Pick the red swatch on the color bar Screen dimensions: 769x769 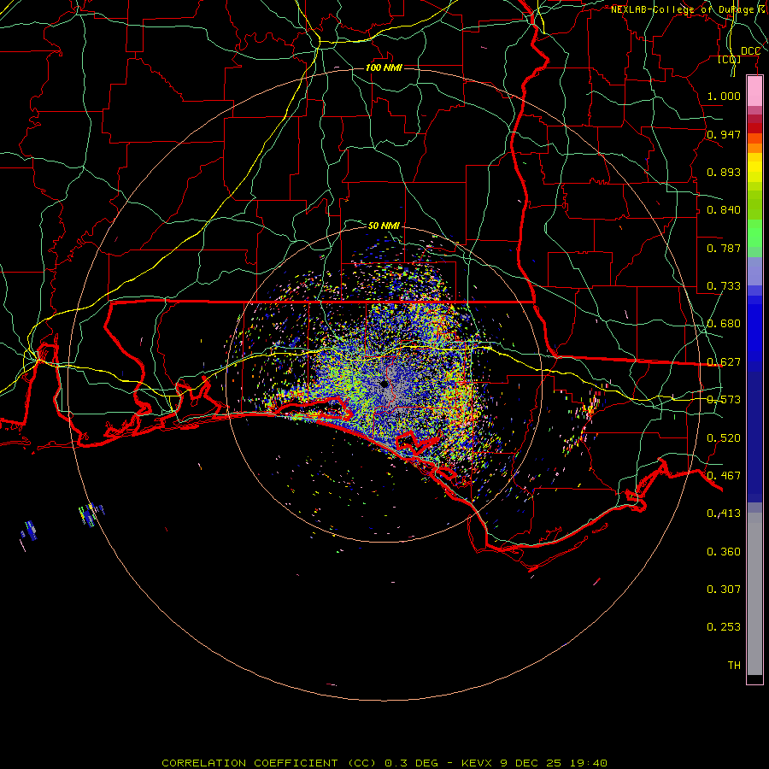tap(754, 128)
